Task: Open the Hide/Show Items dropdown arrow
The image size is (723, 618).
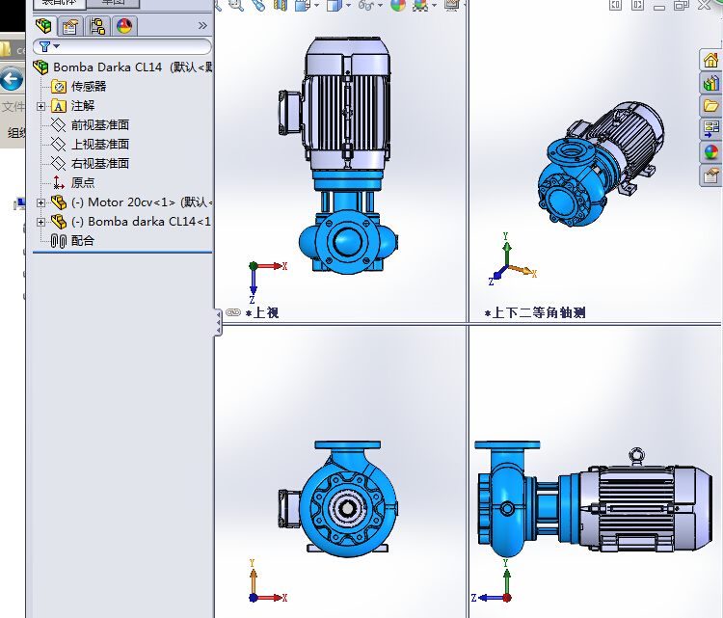Action: [380, 6]
